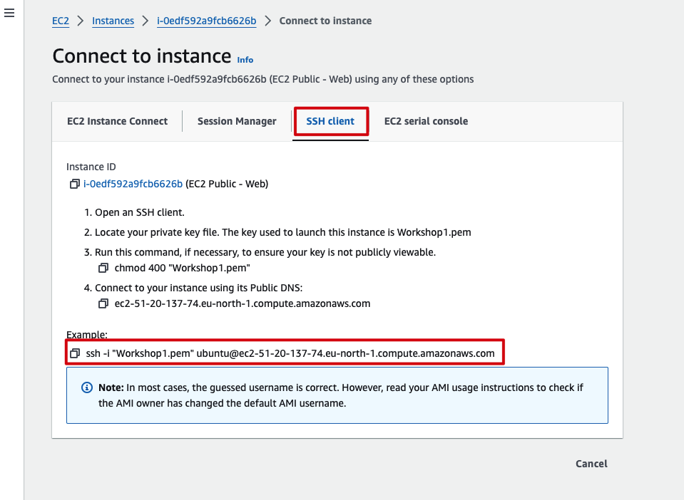
Task: Copy the example ssh -i command
Action: click(76, 353)
